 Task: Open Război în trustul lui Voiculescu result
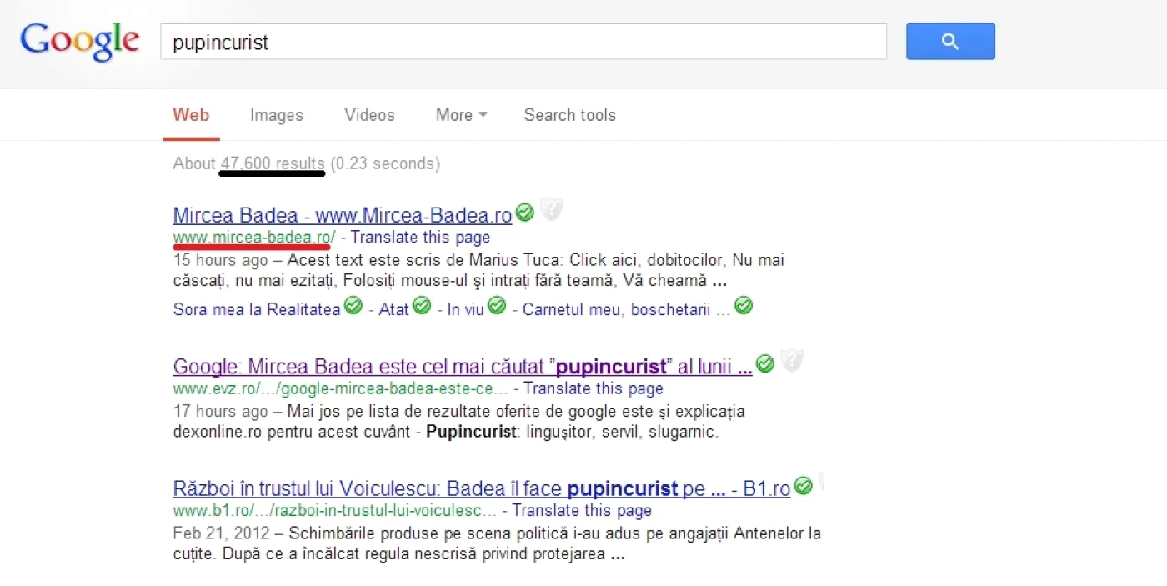(x=481, y=488)
